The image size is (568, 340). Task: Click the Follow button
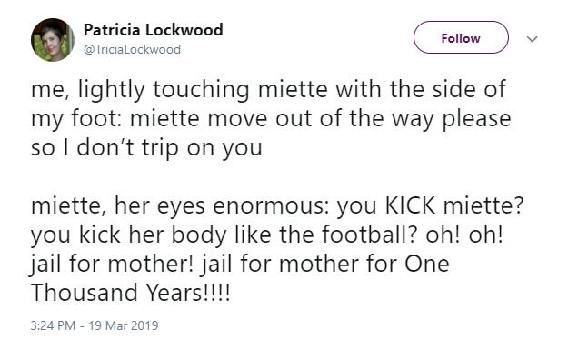click(x=461, y=37)
